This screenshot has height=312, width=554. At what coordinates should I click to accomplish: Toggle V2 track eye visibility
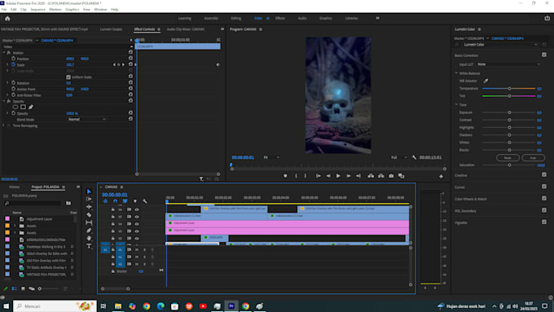137,239
